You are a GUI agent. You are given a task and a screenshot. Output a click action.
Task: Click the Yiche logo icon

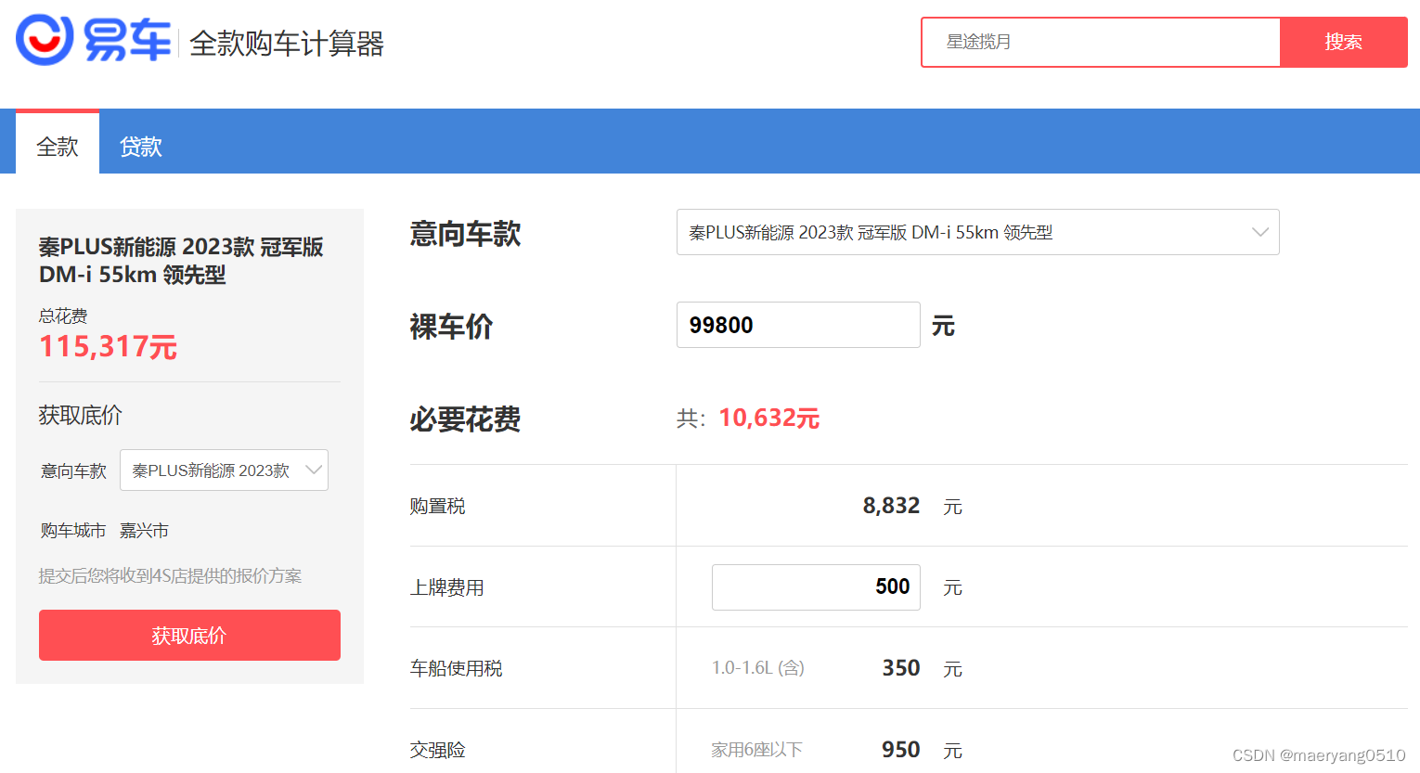(45, 40)
